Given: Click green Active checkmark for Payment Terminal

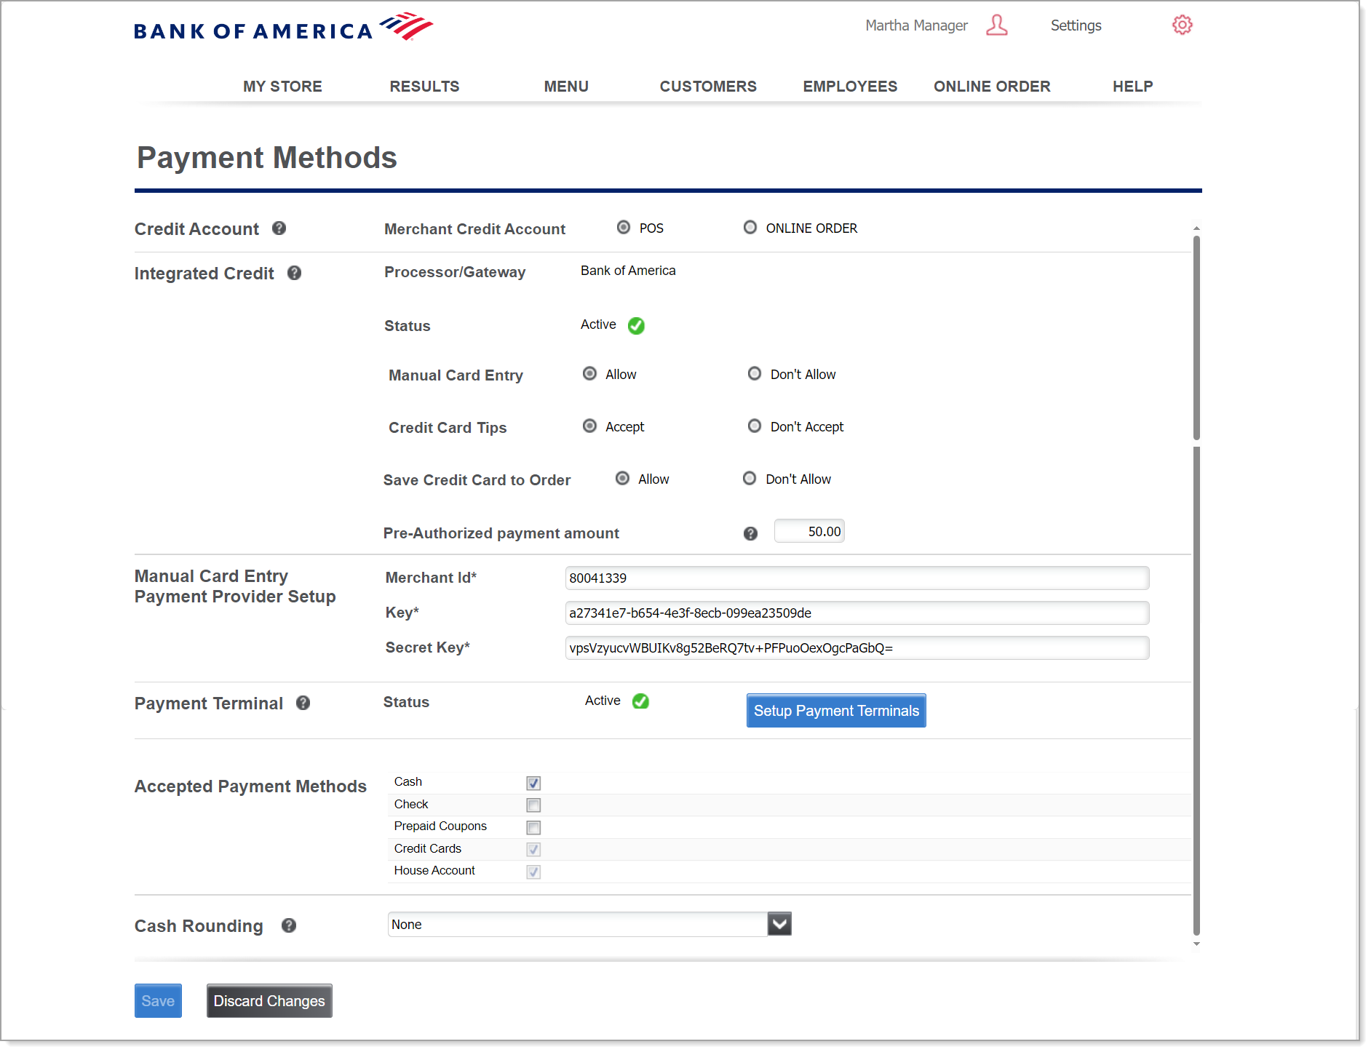Looking at the screenshot, I should [640, 701].
